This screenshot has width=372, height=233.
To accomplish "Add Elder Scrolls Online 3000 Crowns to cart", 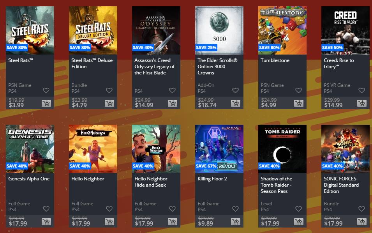I will pyautogui.click(x=236, y=103).
